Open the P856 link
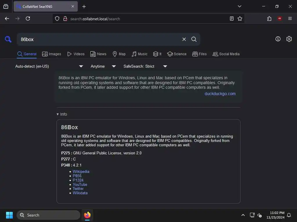The height and width of the screenshot is (222, 297). 77,176
